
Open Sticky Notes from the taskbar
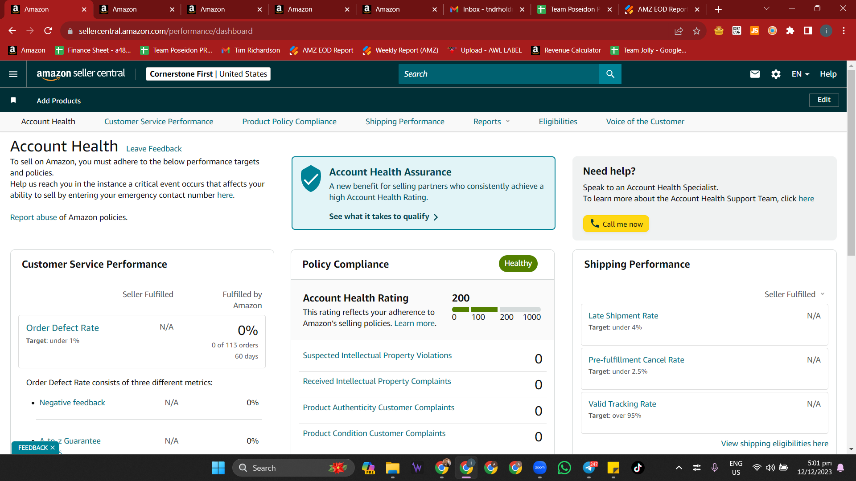pyautogui.click(x=613, y=468)
